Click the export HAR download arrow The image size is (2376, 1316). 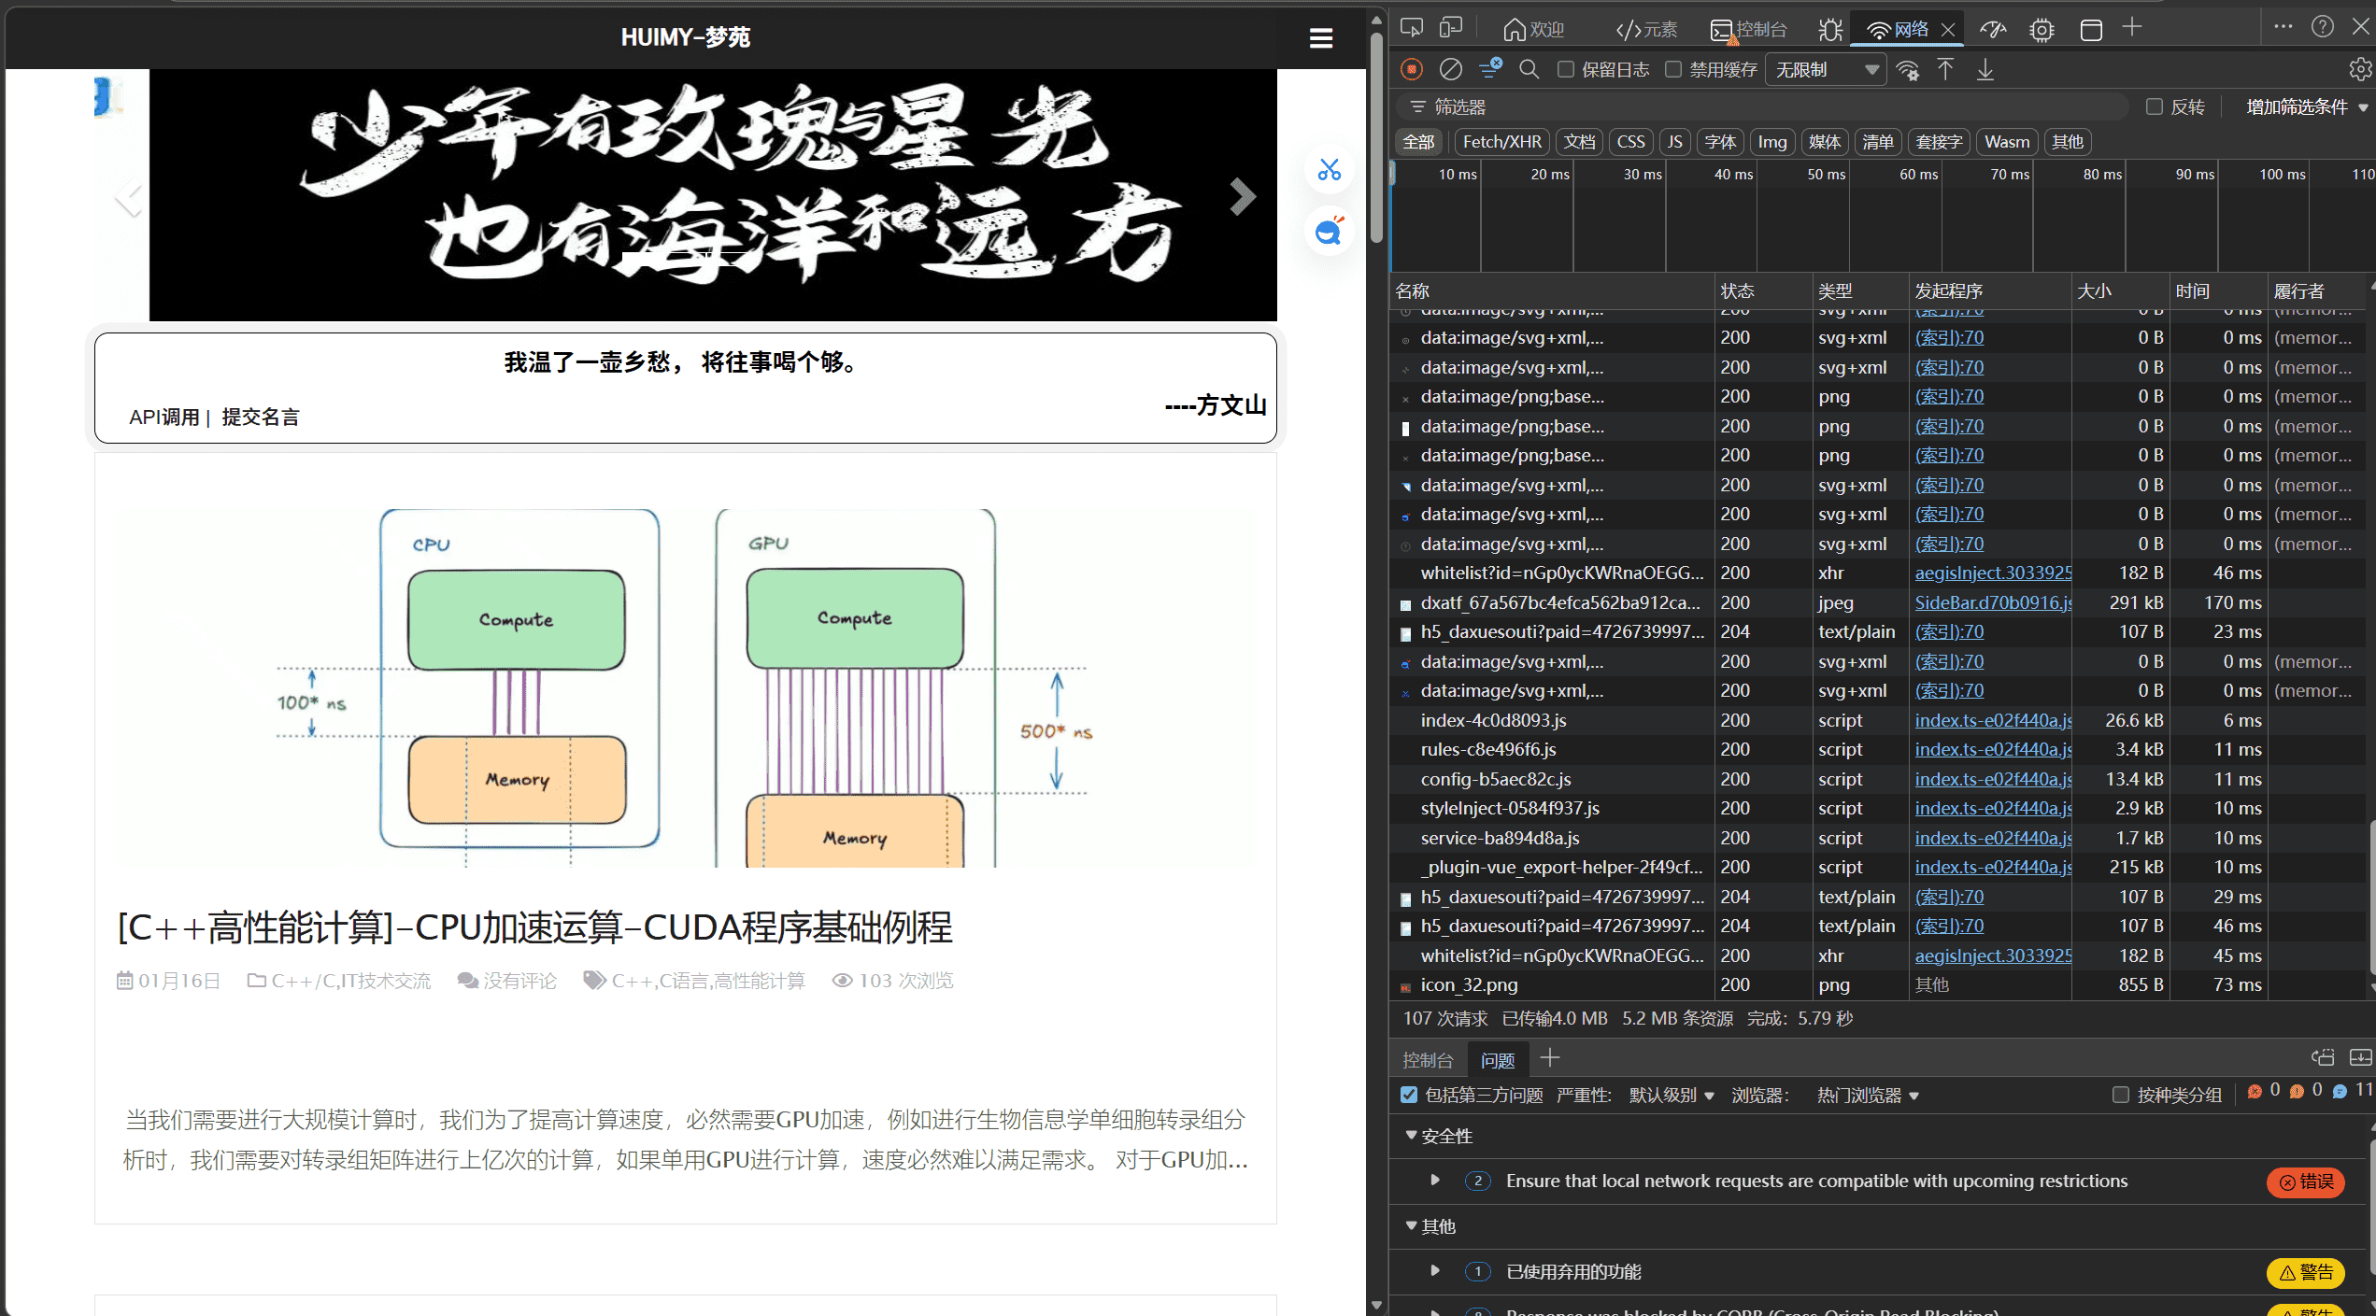click(x=1985, y=69)
